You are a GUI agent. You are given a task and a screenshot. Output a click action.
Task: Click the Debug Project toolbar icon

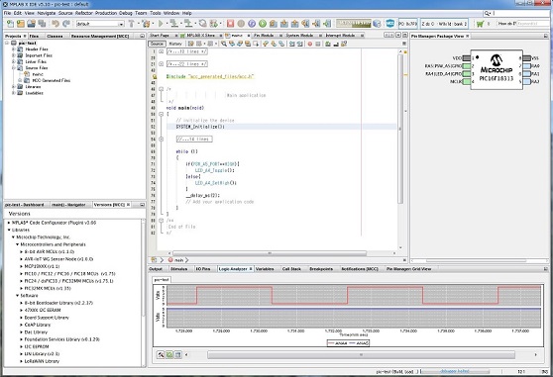213,24
